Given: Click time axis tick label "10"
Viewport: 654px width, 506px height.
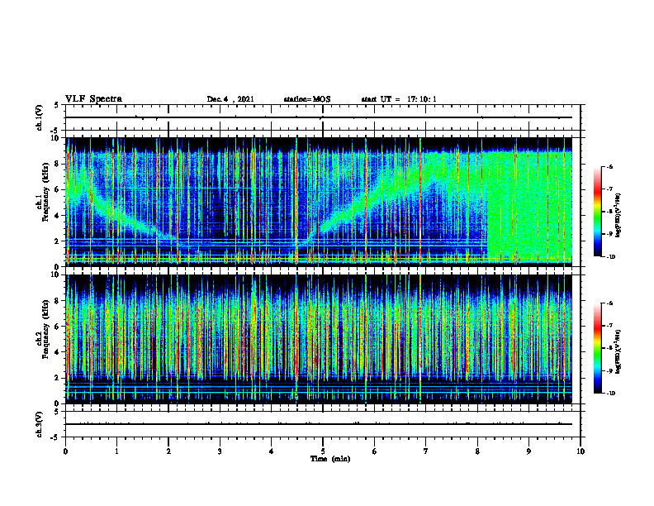Looking at the screenshot, I should pyautogui.click(x=581, y=451).
